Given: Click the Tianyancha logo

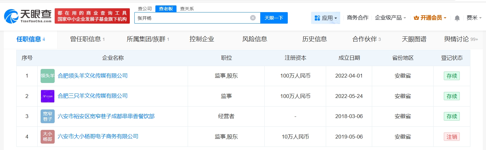Looking at the screenshot, I should pos(27,16).
